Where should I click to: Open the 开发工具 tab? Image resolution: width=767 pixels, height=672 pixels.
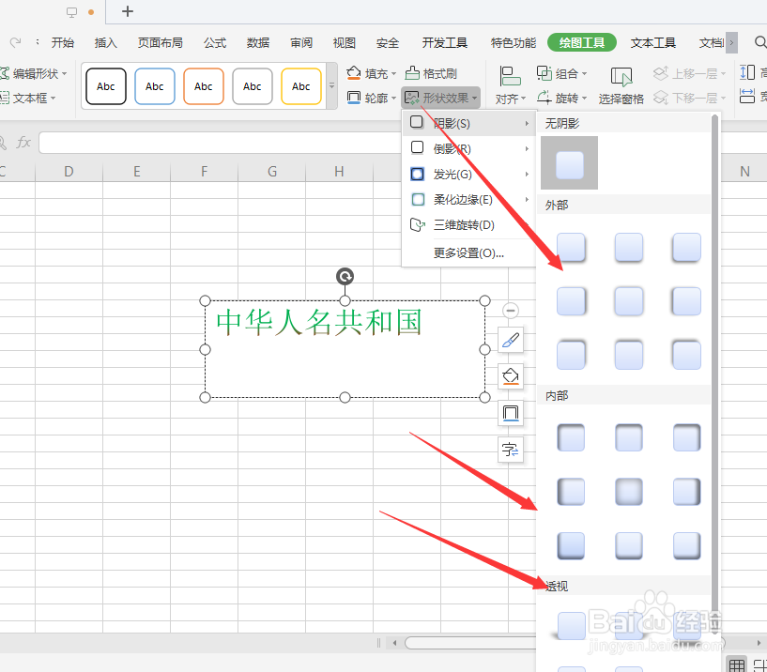pos(445,43)
